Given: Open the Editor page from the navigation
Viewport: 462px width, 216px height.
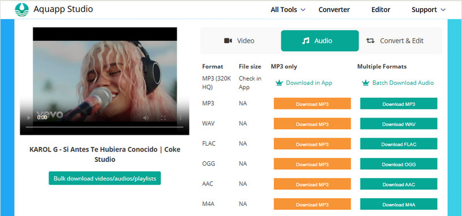Looking at the screenshot, I should click(x=381, y=10).
